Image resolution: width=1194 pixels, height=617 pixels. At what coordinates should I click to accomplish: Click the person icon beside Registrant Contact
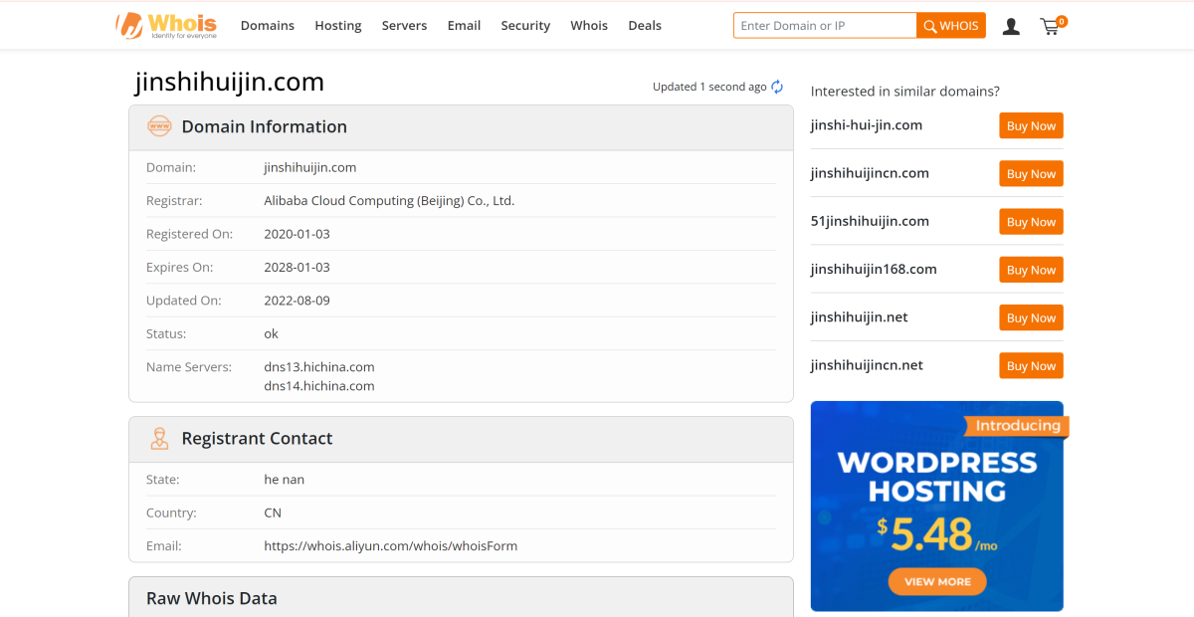click(x=159, y=438)
